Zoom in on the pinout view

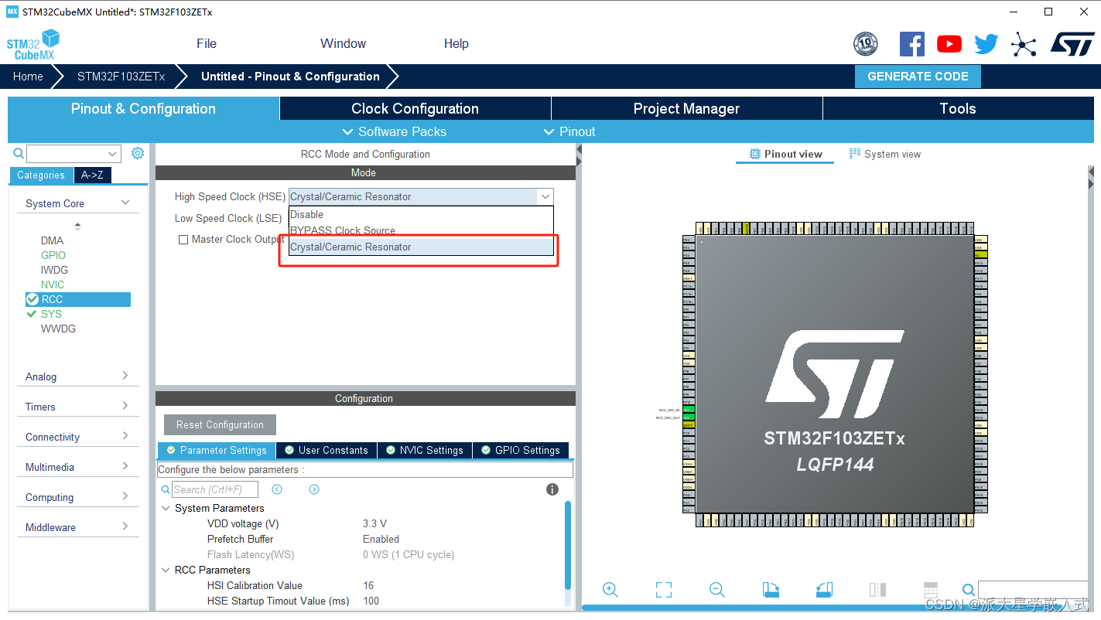click(x=610, y=590)
